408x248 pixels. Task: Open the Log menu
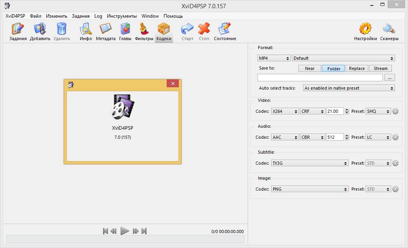tap(98, 16)
